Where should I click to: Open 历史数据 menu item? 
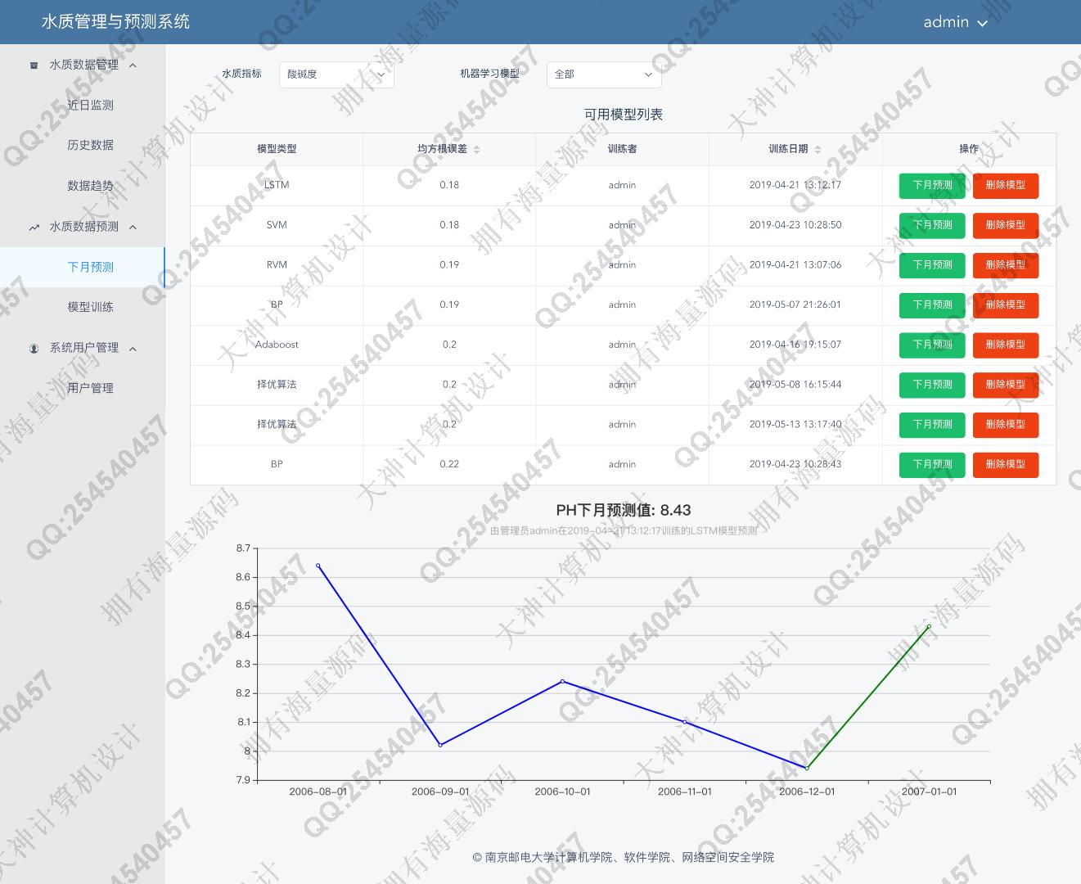[90, 146]
